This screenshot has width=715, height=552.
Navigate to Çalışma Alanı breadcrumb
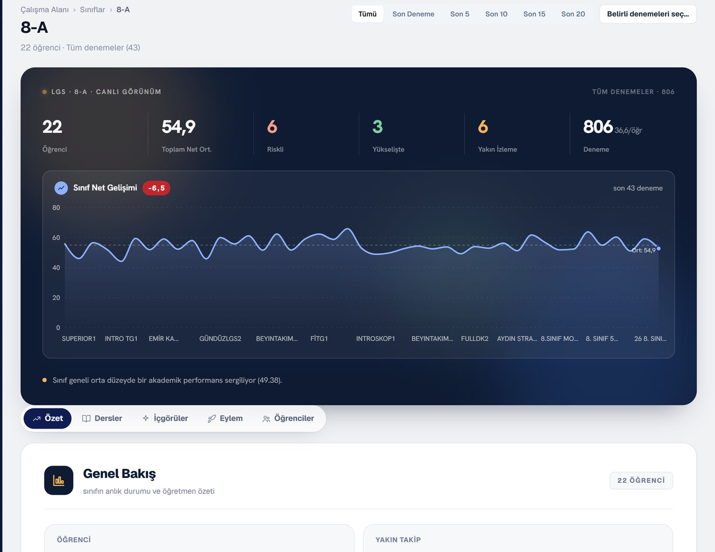[44, 10]
